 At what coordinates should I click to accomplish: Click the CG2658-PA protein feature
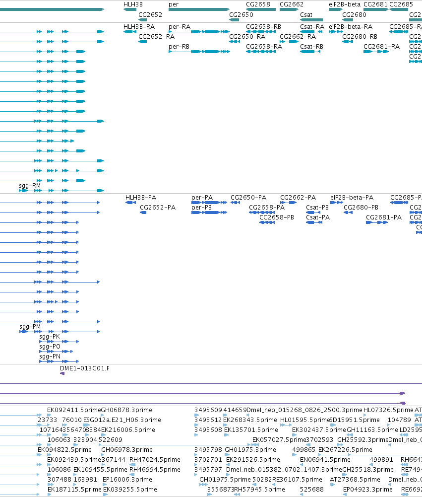point(262,213)
